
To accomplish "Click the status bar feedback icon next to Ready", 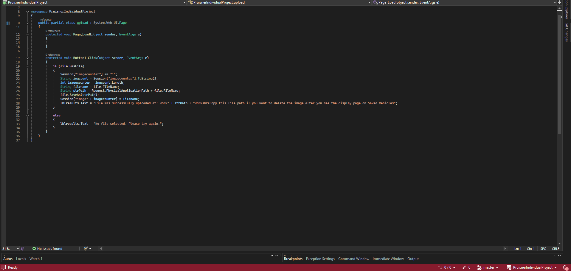I will [4, 267].
